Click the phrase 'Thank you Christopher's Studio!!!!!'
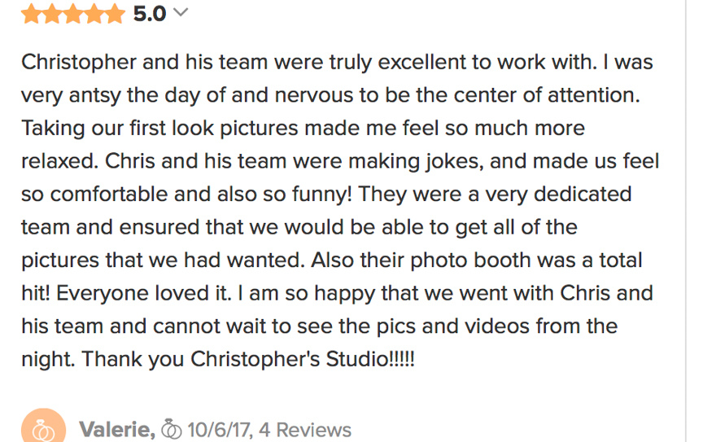This screenshot has width=703, height=442. click(248, 359)
